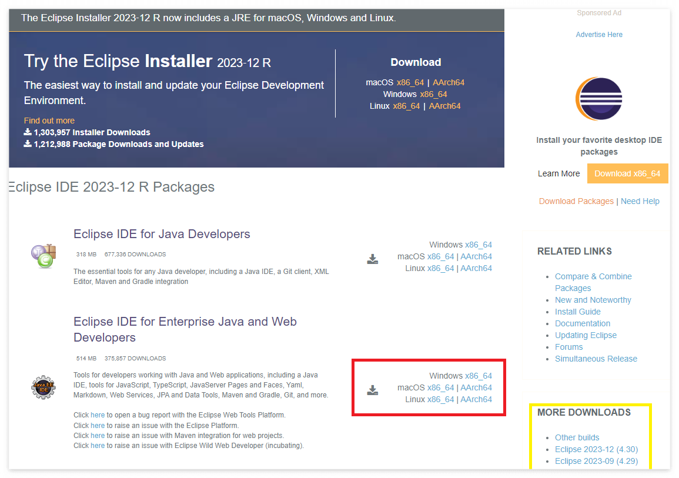
Task: Click the Eclipse logo in the sidebar
Action: 599,99
